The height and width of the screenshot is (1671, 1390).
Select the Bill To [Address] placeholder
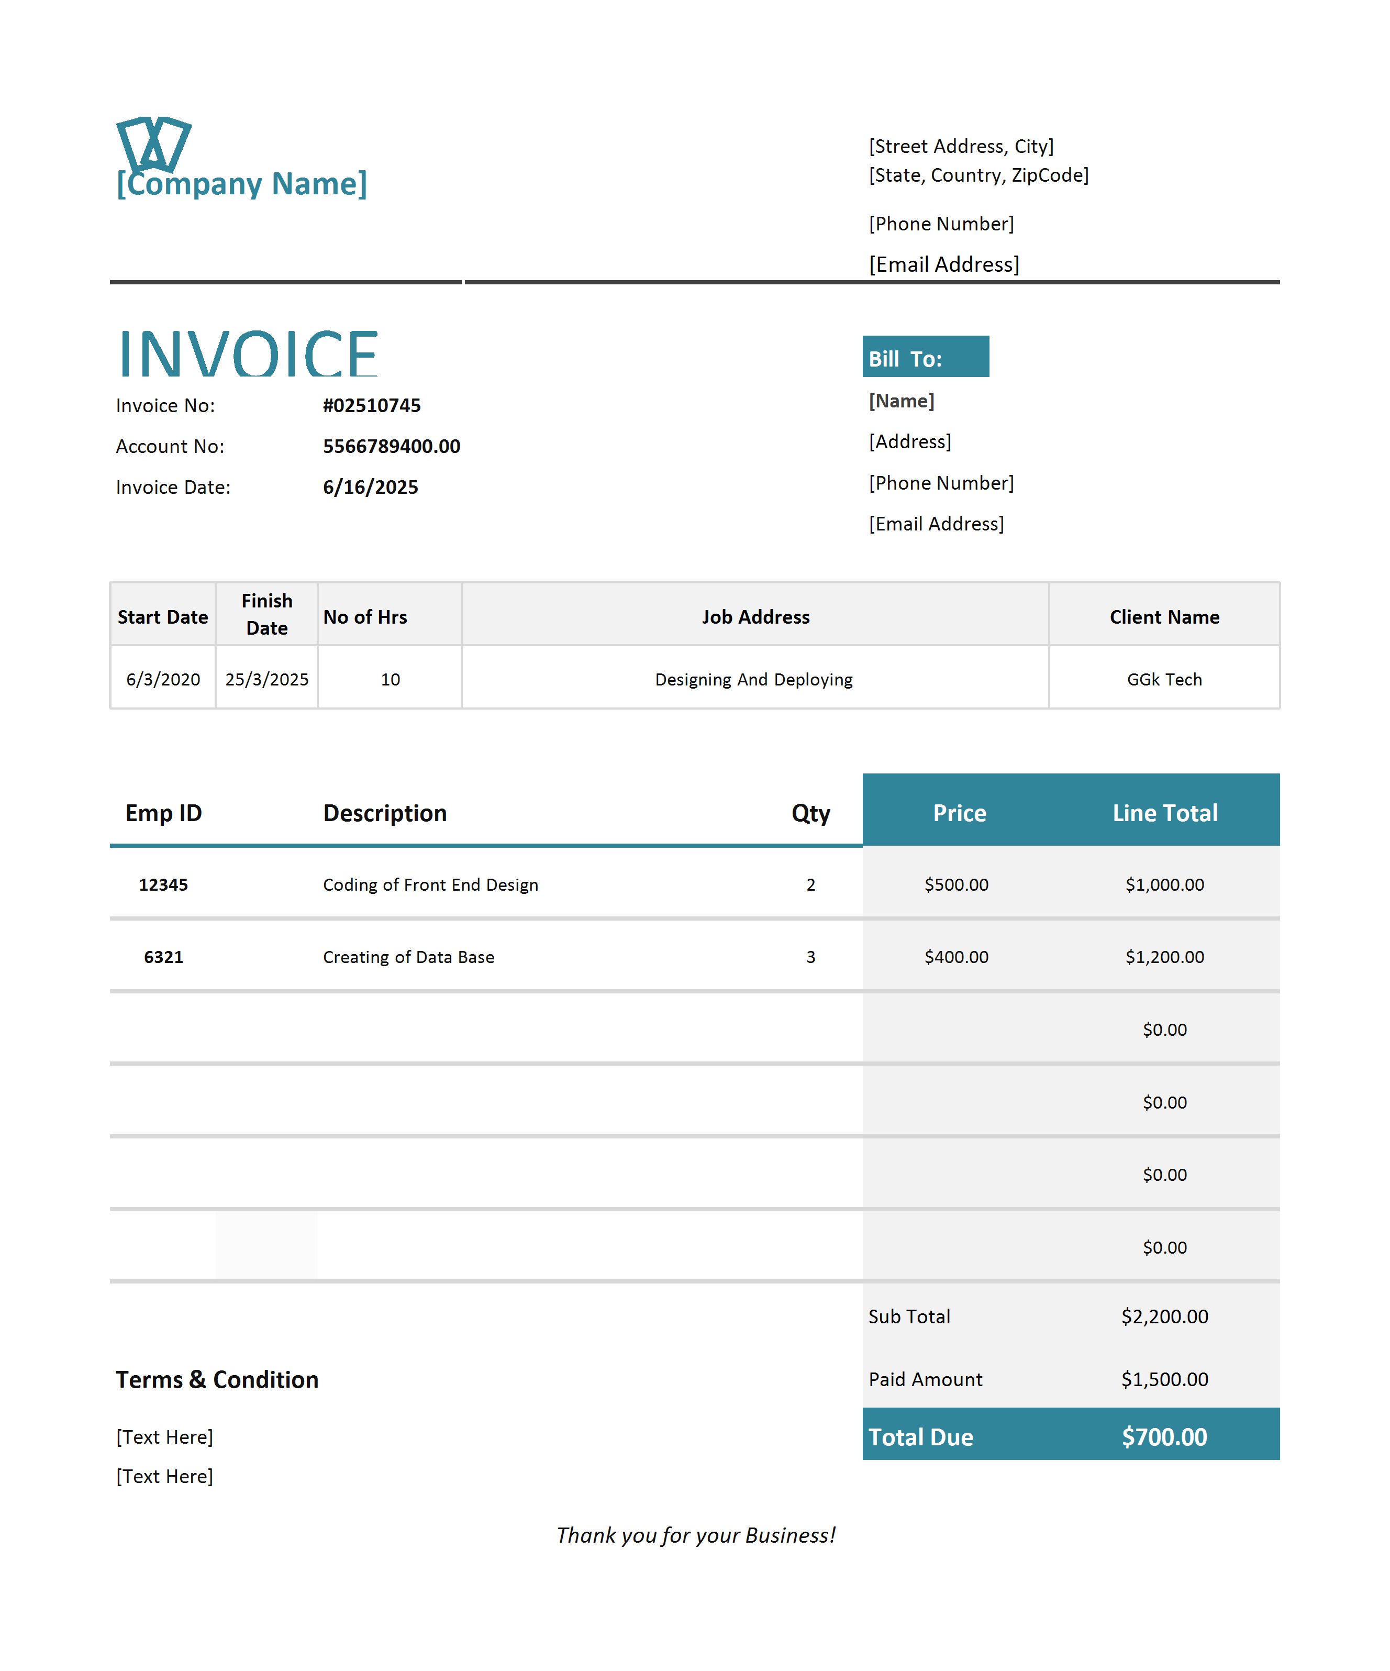point(909,441)
